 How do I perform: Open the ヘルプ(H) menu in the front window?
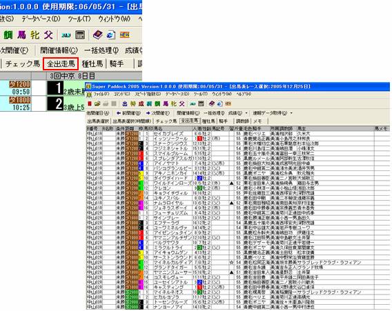click(x=244, y=94)
